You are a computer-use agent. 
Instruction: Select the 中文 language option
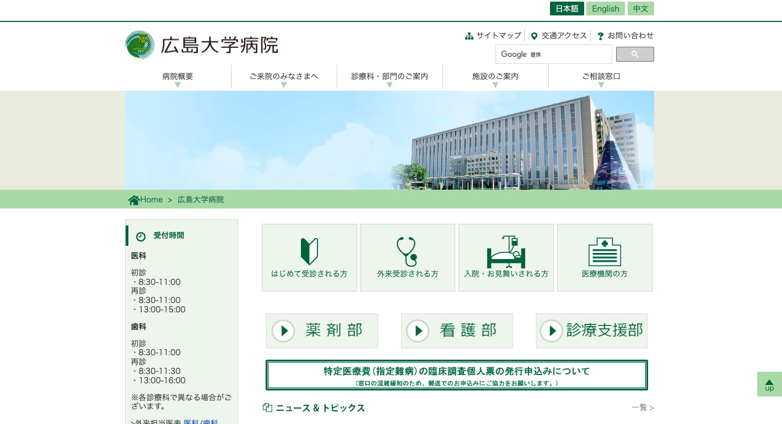click(640, 8)
